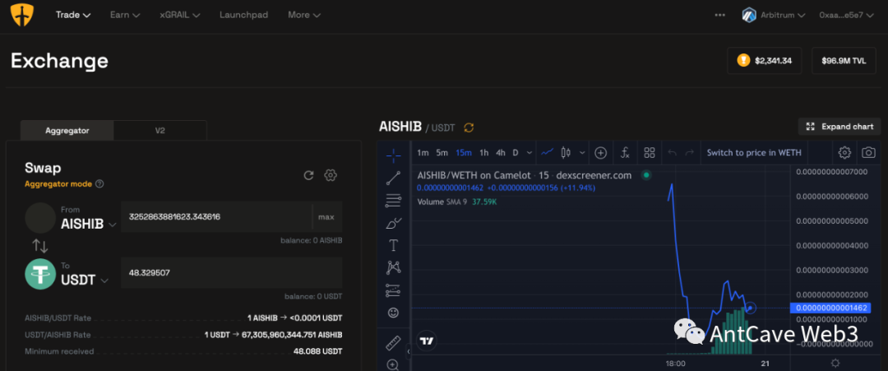Select the text annotation tool

tap(393, 245)
